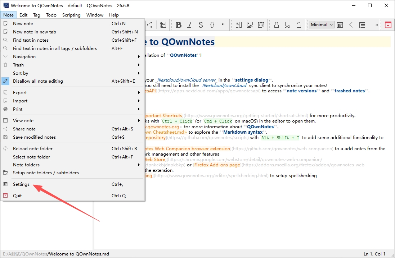Click the insert text link icon in toolbar
The height and width of the screenshot is (258, 395).
tap(239, 25)
